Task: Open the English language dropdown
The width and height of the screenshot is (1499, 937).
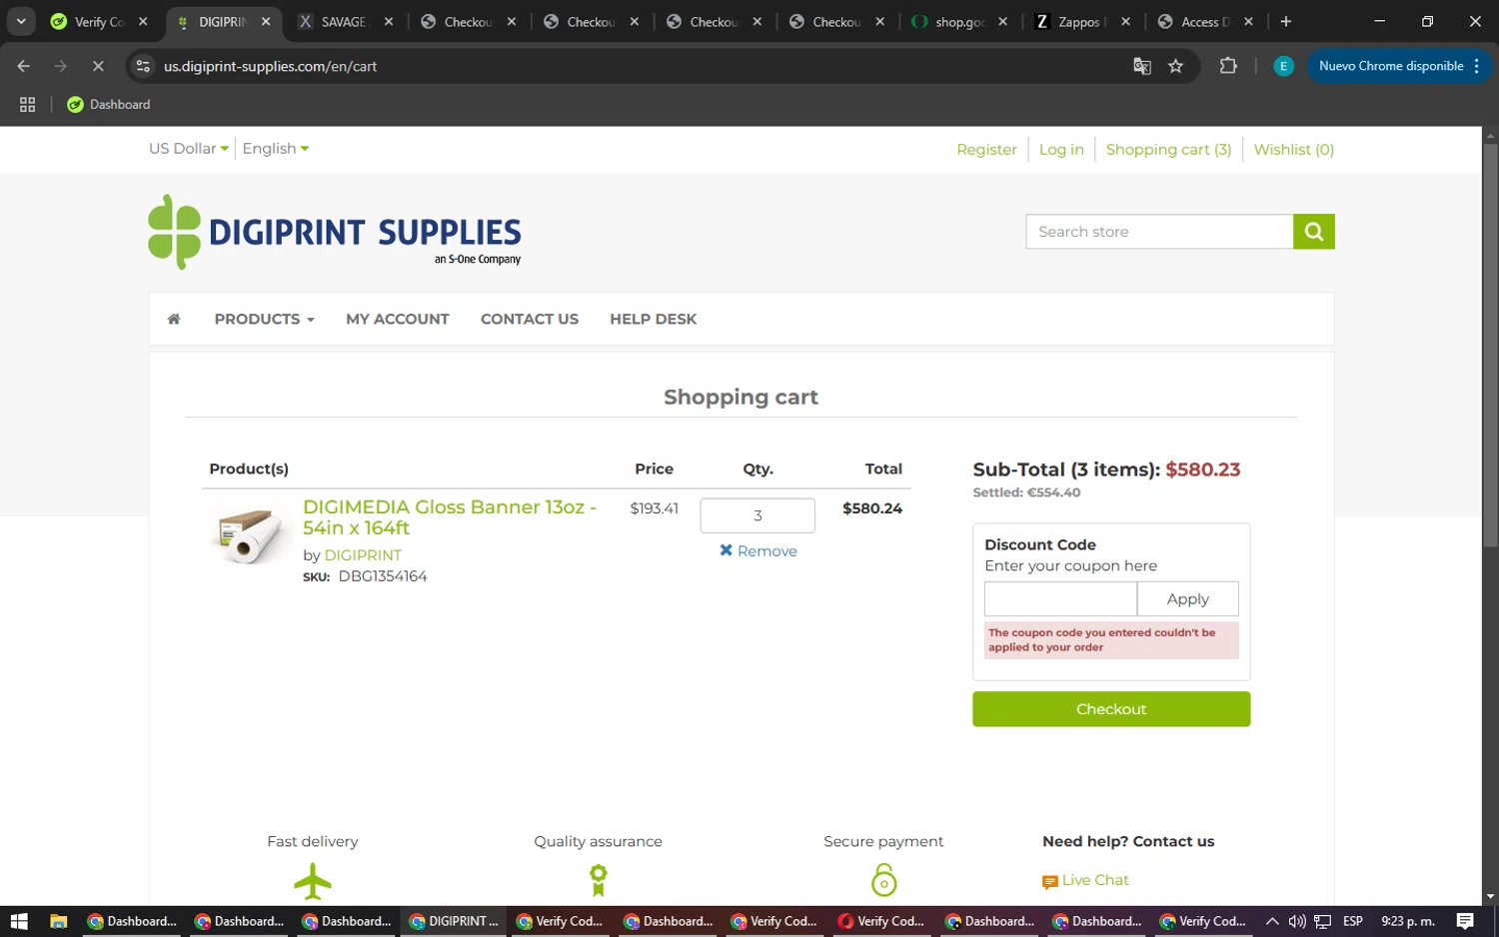Action: coord(276,148)
